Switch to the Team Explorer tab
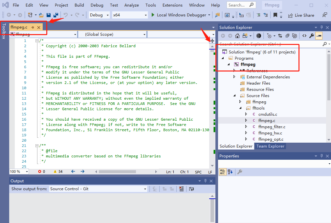The image size is (331, 223). pyautogui.click(x=270, y=146)
